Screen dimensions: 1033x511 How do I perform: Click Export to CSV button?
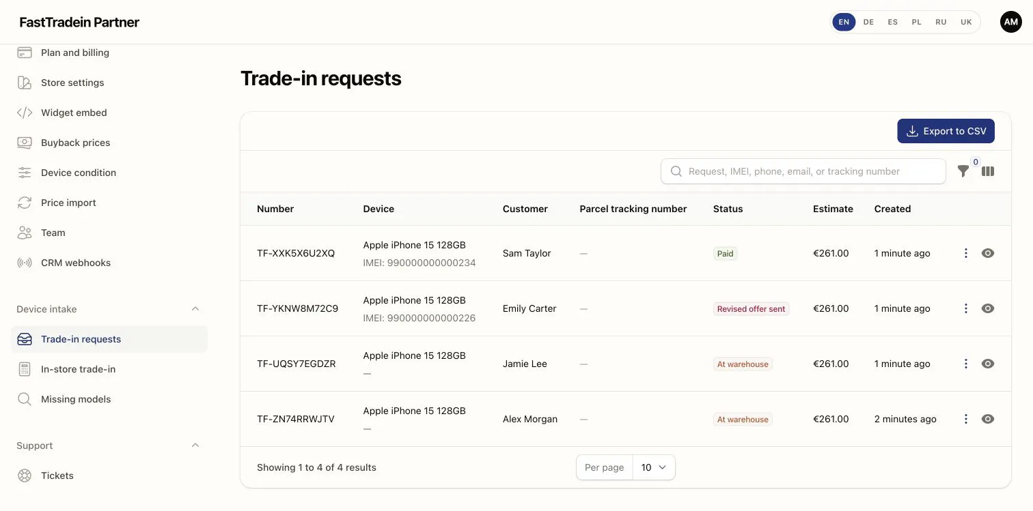(x=946, y=131)
